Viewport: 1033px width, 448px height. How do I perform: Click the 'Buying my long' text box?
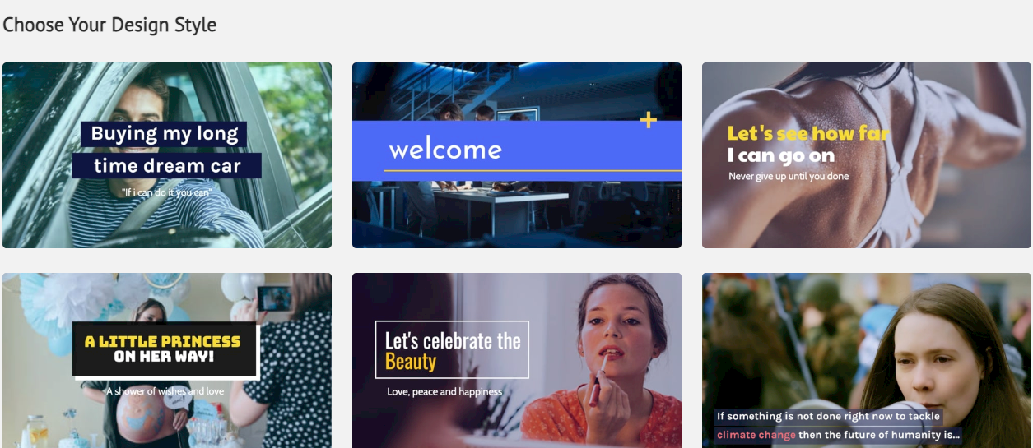(x=164, y=134)
